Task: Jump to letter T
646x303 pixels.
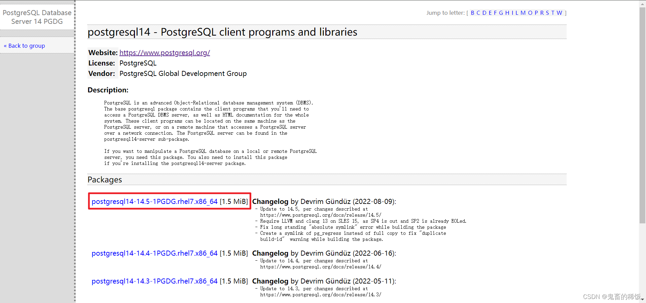Action: (553, 13)
